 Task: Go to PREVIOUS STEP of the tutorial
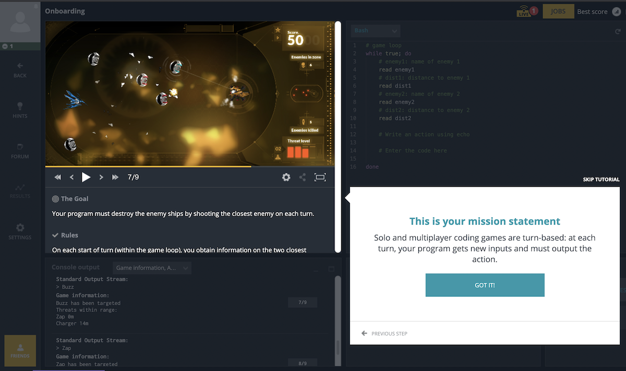click(384, 333)
